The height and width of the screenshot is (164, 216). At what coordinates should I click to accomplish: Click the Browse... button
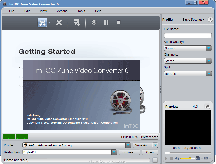pos(129,152)
